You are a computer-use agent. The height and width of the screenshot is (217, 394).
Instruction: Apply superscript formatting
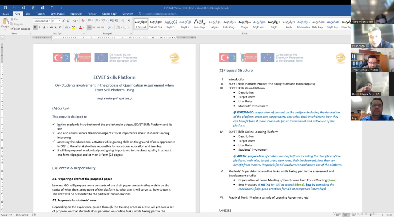point(60,27)
